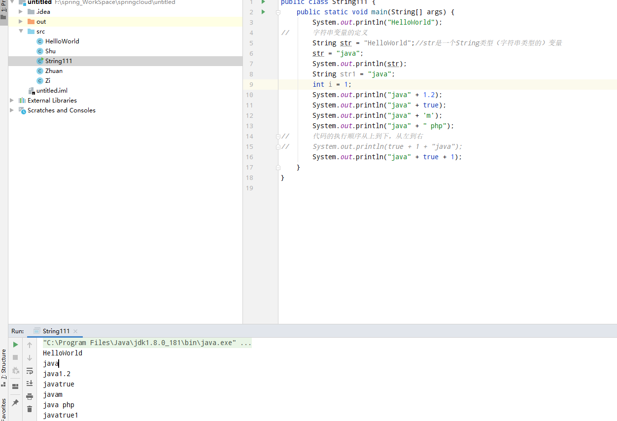Image resolution: width=617 pixels, height=421 pixels.
Task: Click the Scroll to End console icon
Action: [30, 383]
